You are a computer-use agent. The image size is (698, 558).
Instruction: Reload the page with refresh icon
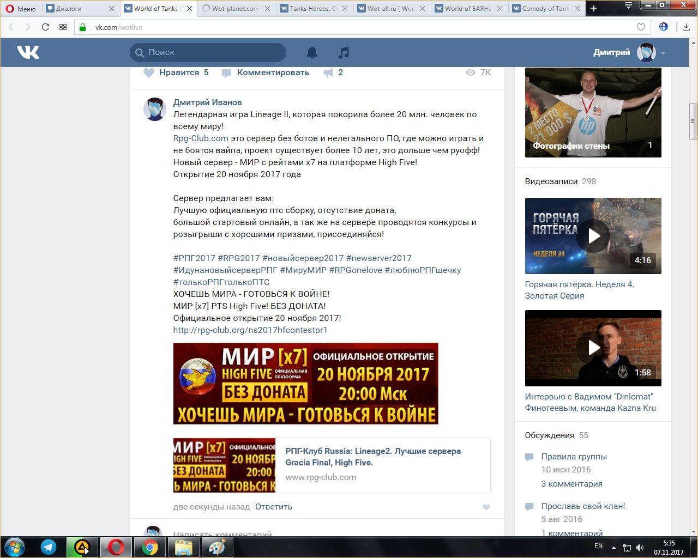tap(45, 27)
